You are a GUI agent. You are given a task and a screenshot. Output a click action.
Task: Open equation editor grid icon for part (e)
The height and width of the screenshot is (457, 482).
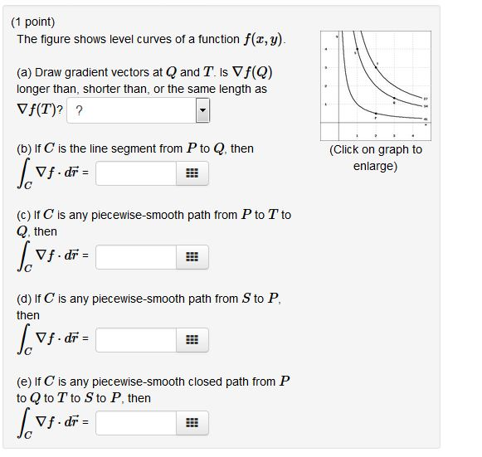[x=192, y=423]
